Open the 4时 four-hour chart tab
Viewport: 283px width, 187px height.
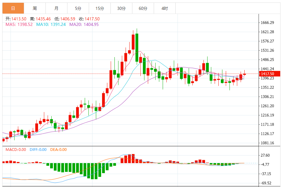point(165,8)
